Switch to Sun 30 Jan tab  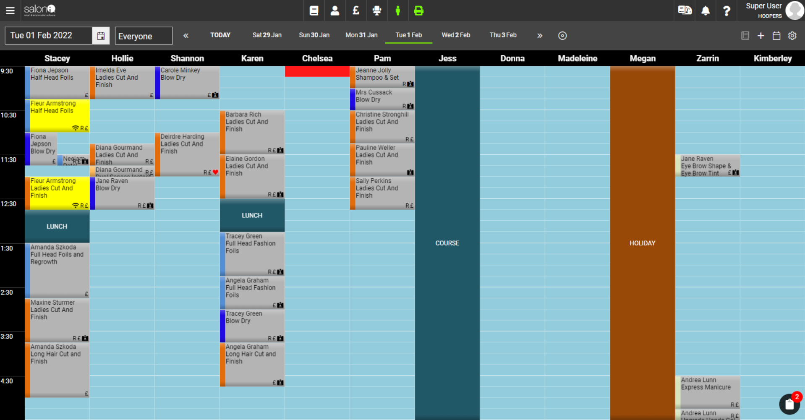pos(314,35)
